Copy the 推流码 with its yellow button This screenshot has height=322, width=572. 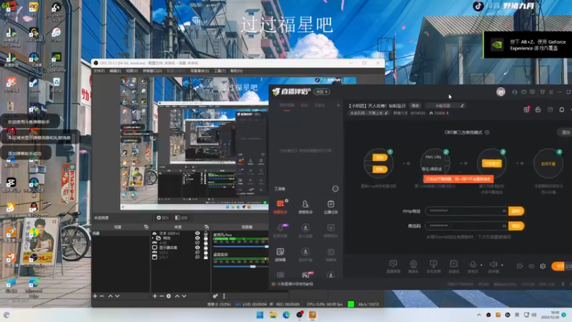pyautogui.click(x=516, y=226)
